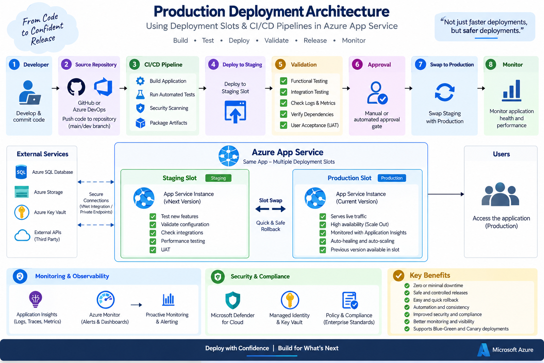Image resolution: width=544 pixels, height=363 pixels.
Task: Click the From Code to Confident Release cloud
Action: click(x=42, y=28)
